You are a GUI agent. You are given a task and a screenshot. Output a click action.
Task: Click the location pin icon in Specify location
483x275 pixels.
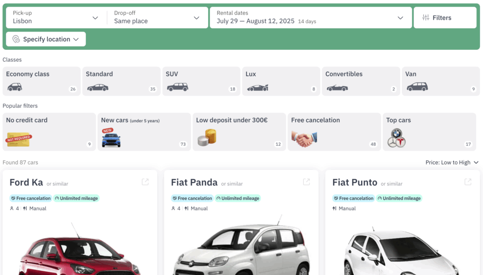pyautogui.click(x=16, y=39)
